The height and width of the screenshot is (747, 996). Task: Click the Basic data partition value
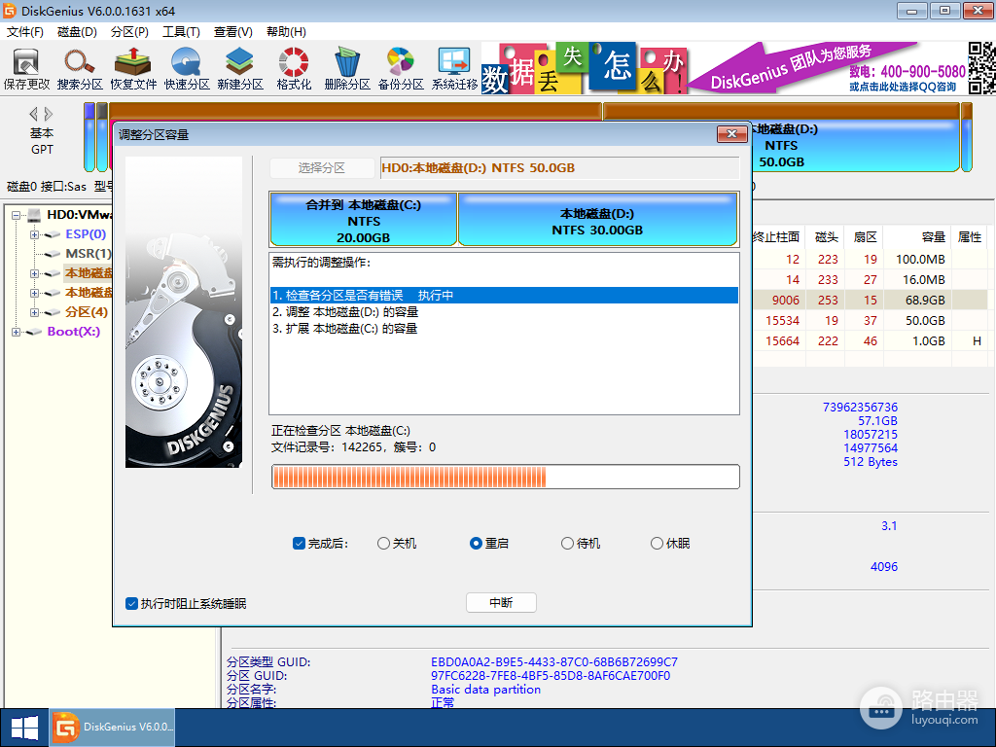485,690
